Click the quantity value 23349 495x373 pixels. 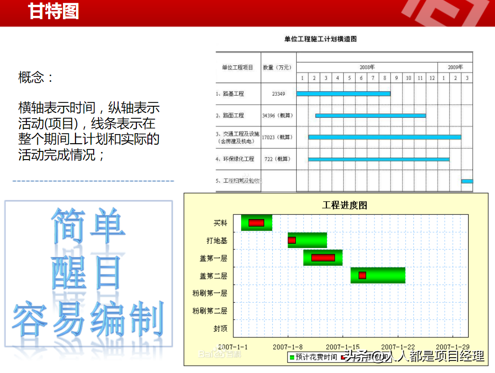click(x=278, y=94)
